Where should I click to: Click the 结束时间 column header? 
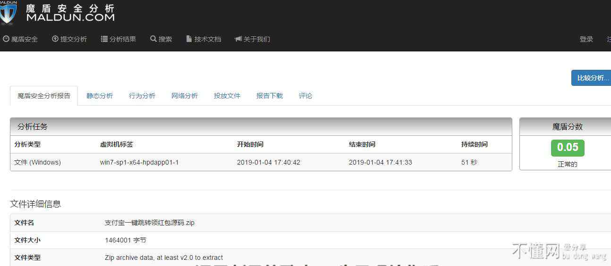362,144
